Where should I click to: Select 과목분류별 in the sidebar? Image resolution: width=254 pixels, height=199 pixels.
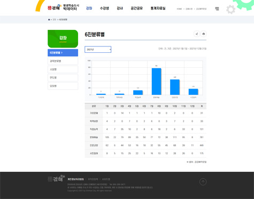[63, 61]
